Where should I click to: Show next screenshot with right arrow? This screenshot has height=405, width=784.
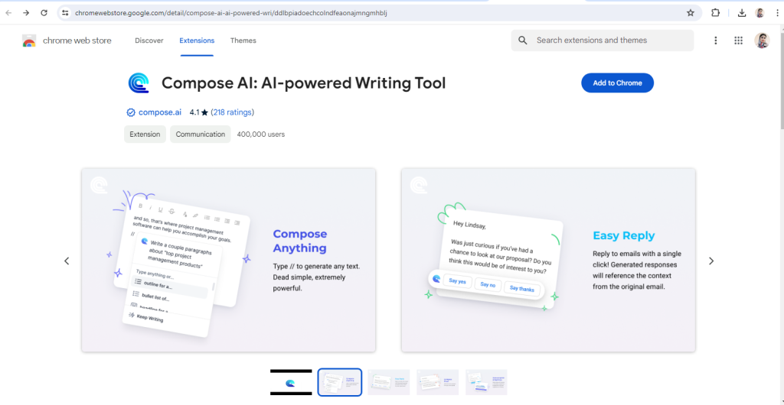(710, 261)
